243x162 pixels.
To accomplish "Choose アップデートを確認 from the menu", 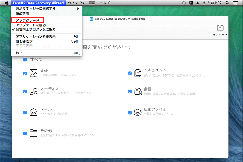I will coord(46,25).
